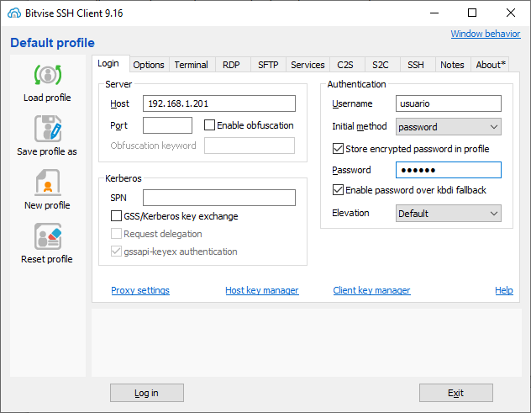The height and width of the screenshot is (413, 531).
Task: Click the Save profile as icon
Action: click(47, 129)
